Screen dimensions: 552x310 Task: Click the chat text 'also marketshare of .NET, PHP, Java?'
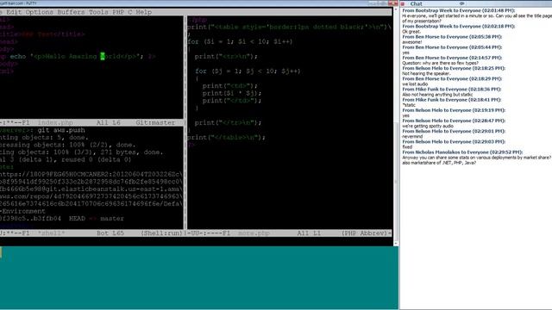pos(439,163)
